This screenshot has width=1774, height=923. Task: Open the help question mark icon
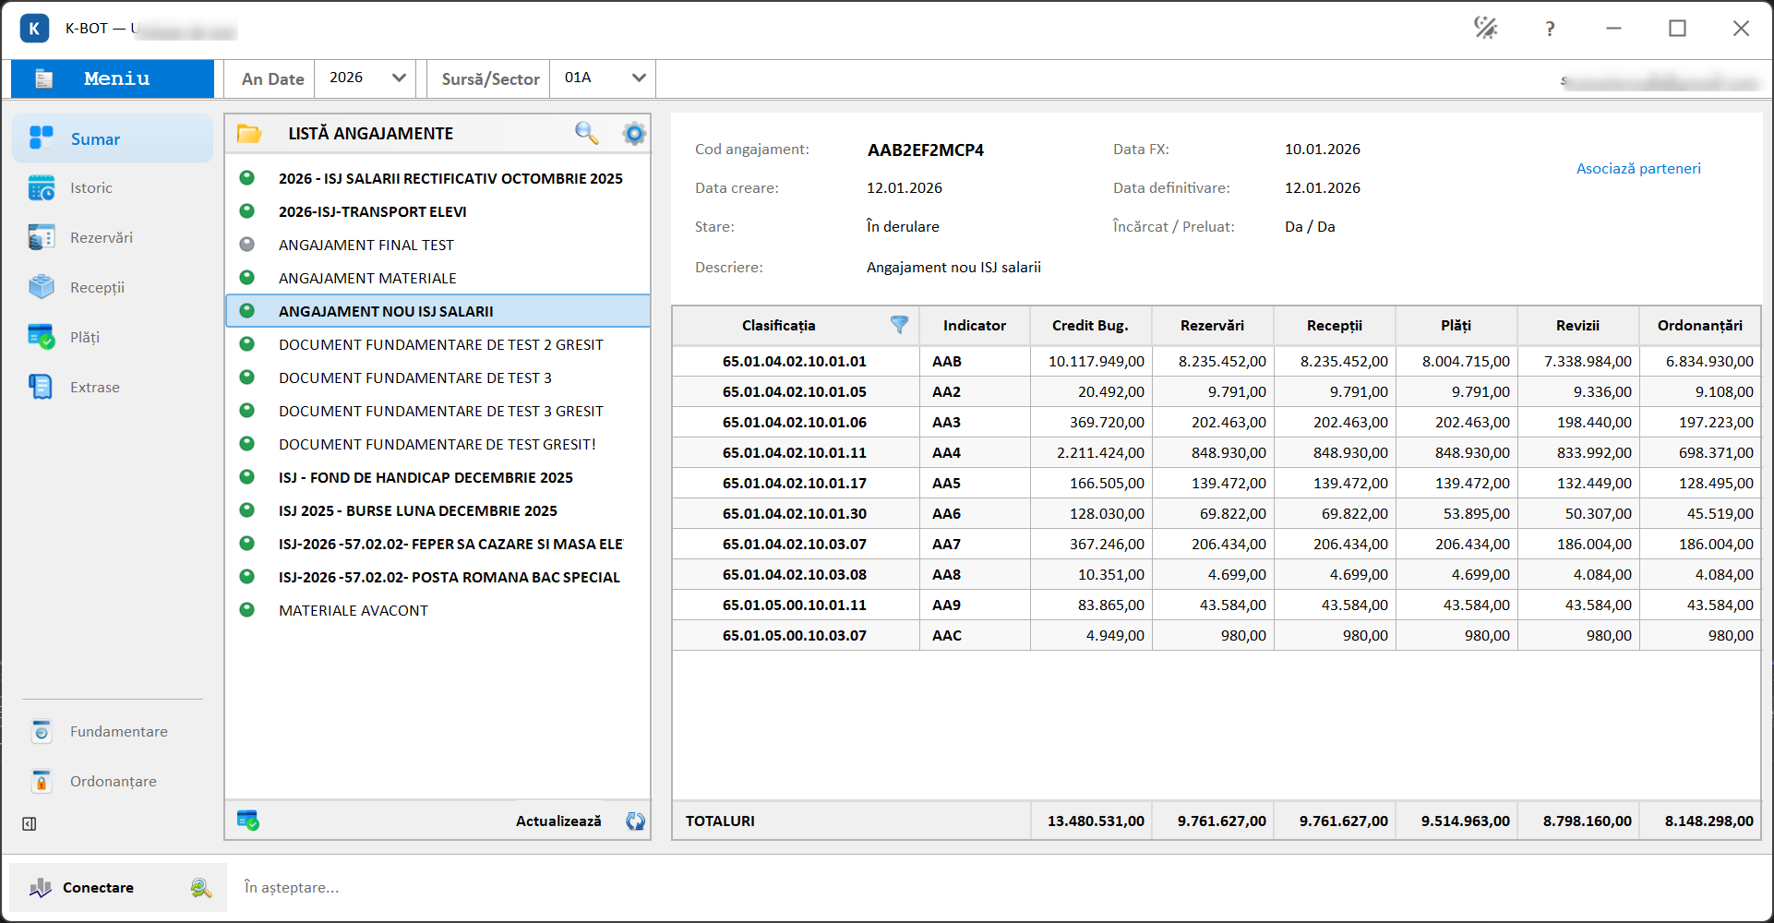tap(1550, 29)
